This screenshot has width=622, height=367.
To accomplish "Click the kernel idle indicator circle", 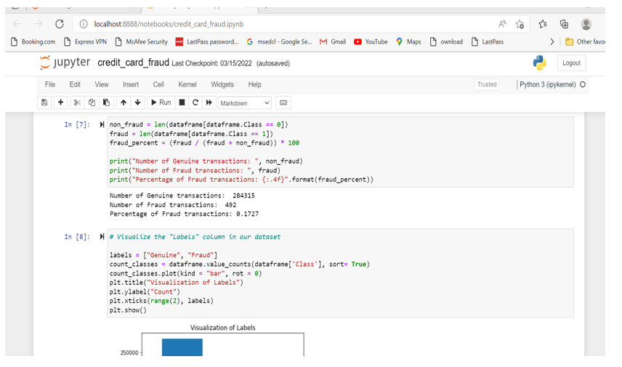I will coord(582,84).
